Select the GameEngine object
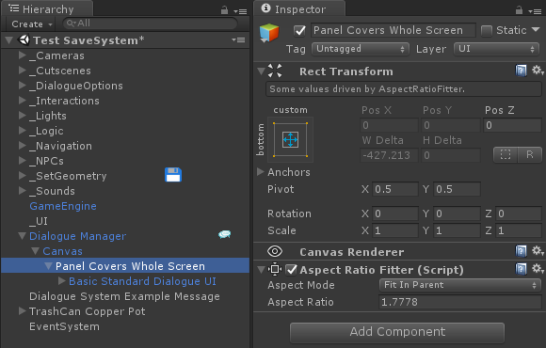 [x=63, y=206]
